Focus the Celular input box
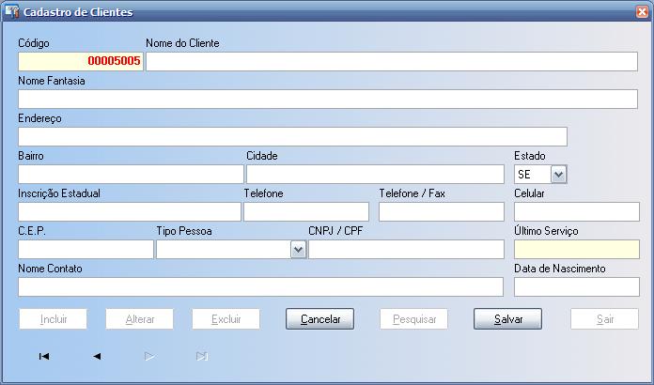 576,212
